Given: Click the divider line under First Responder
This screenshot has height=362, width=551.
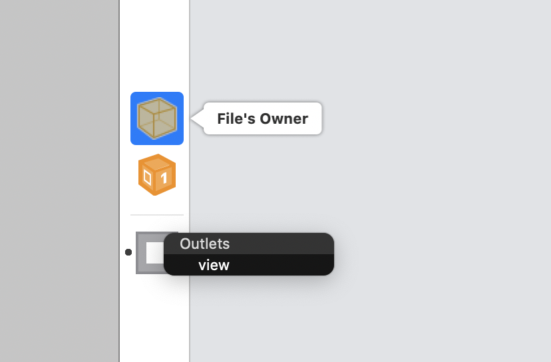Looking at the screenshot, I should click(x=157, y=214).
